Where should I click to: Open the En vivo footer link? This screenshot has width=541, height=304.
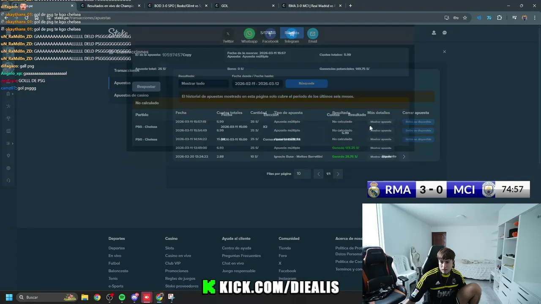[115, 255]
